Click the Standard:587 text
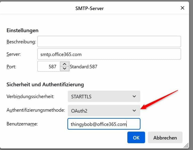193x150 pixels. coord(83,67)
